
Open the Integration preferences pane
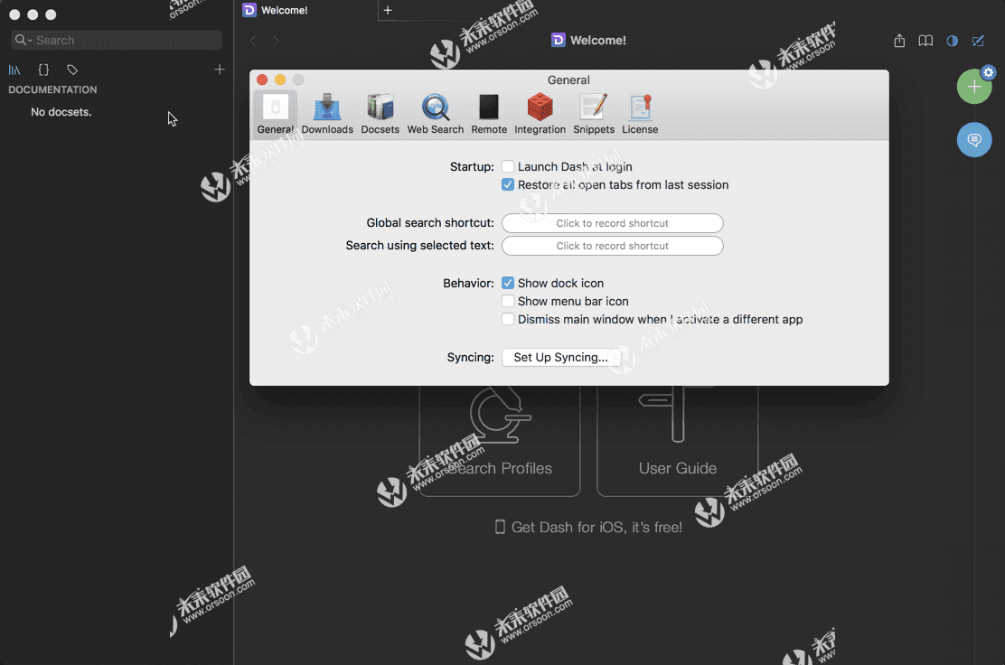tap(540, 114)
